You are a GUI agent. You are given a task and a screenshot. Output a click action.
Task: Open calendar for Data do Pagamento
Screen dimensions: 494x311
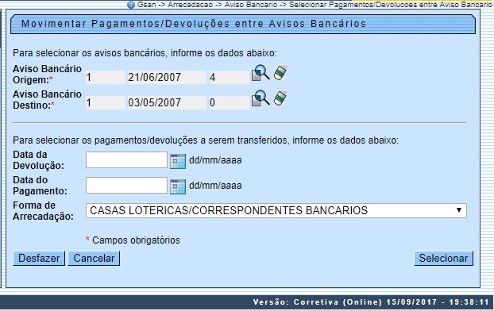178,186
